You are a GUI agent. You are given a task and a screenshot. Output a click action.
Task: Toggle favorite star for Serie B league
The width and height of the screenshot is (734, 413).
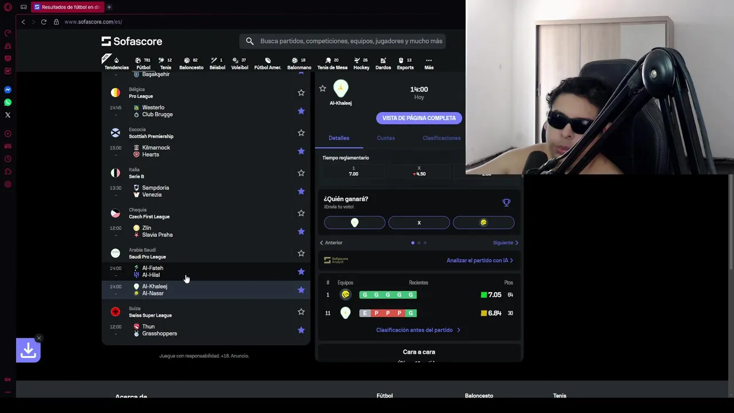tap(301, 173)
